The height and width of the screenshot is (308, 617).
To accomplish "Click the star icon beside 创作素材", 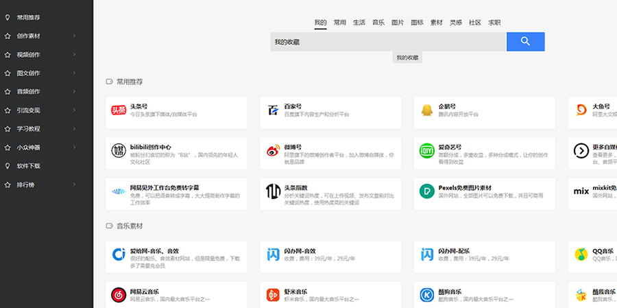I will click(7, 36).
